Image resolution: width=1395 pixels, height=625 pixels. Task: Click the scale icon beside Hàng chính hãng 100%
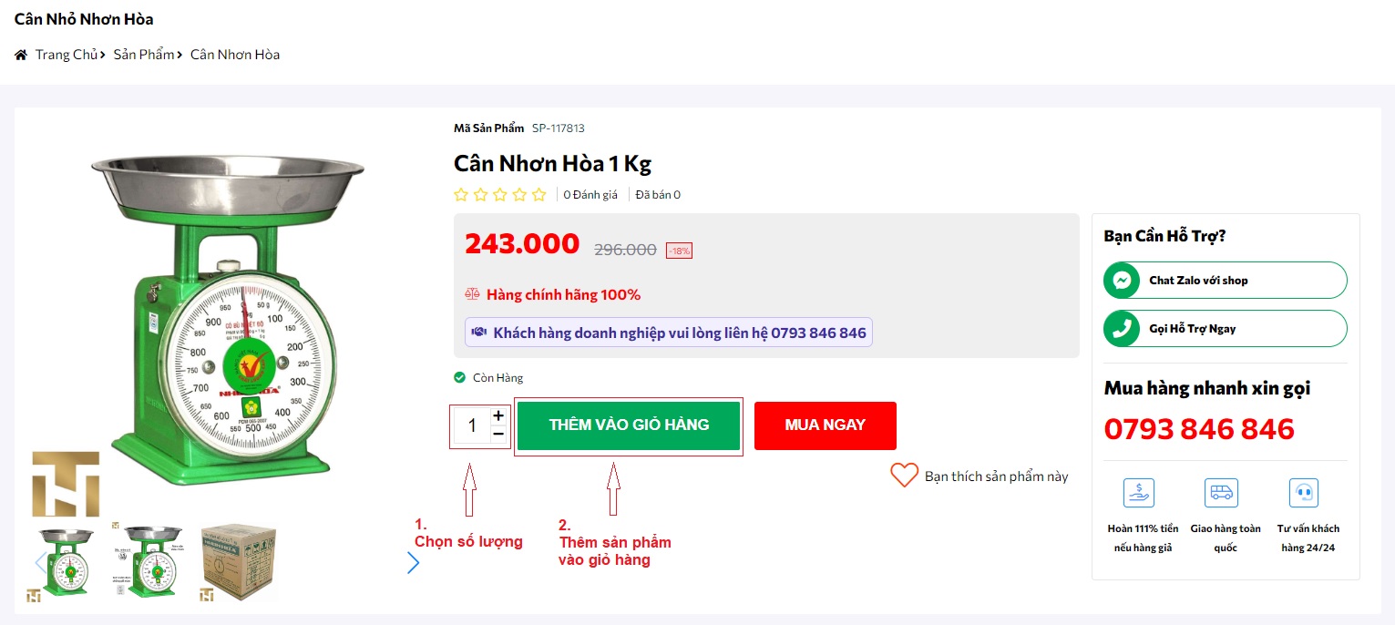pos(472,293)
